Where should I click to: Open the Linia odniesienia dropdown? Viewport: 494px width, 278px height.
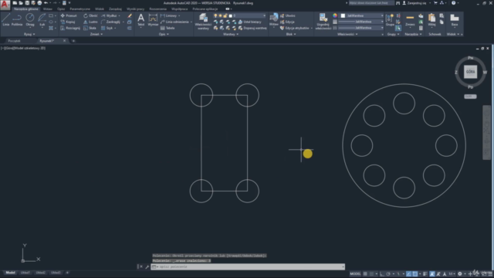191,22
